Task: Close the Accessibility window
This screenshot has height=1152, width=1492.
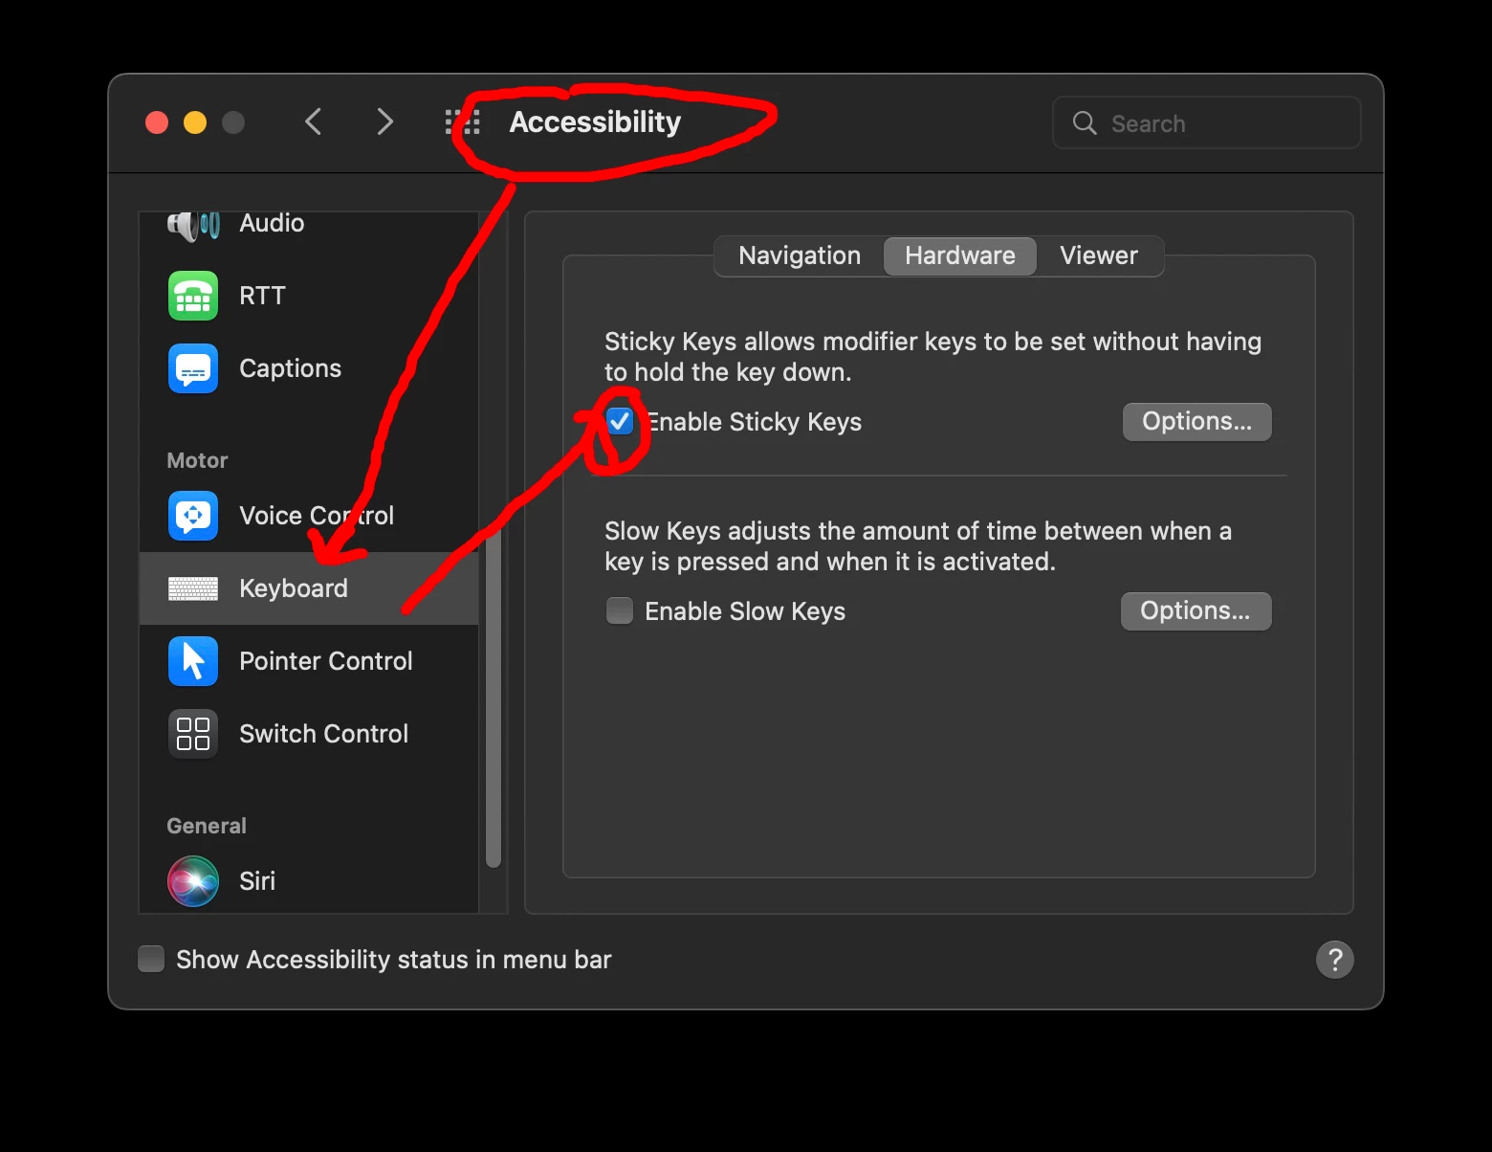Action: [157, 122]
